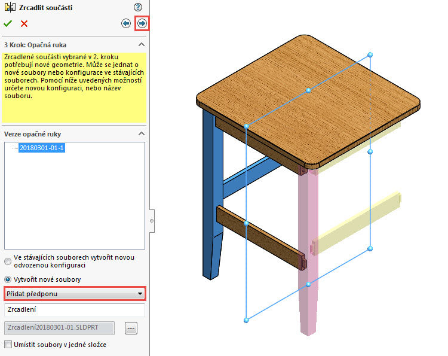The image size is (448, 356).
Task: Collapse the 3 Krok: Opačná ruka section
Action: [142, 45]
